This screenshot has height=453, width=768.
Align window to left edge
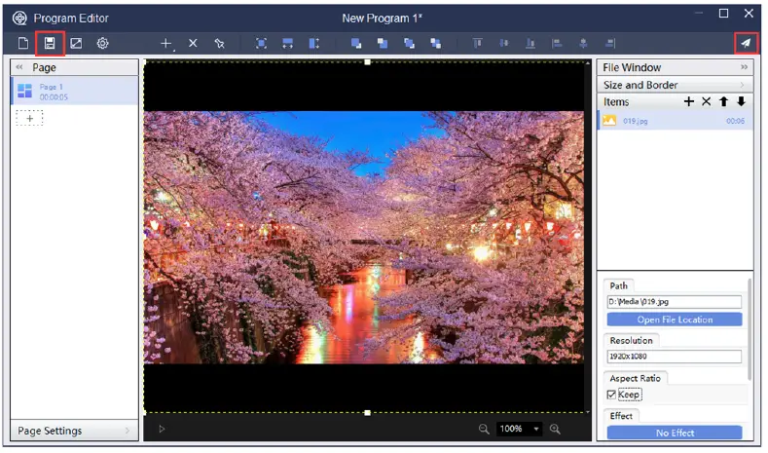(x=557, y=43)
